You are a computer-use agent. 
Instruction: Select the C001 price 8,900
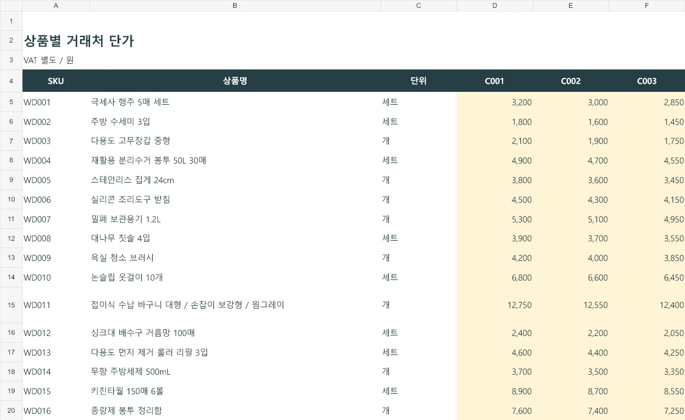(x=495, y=391)
